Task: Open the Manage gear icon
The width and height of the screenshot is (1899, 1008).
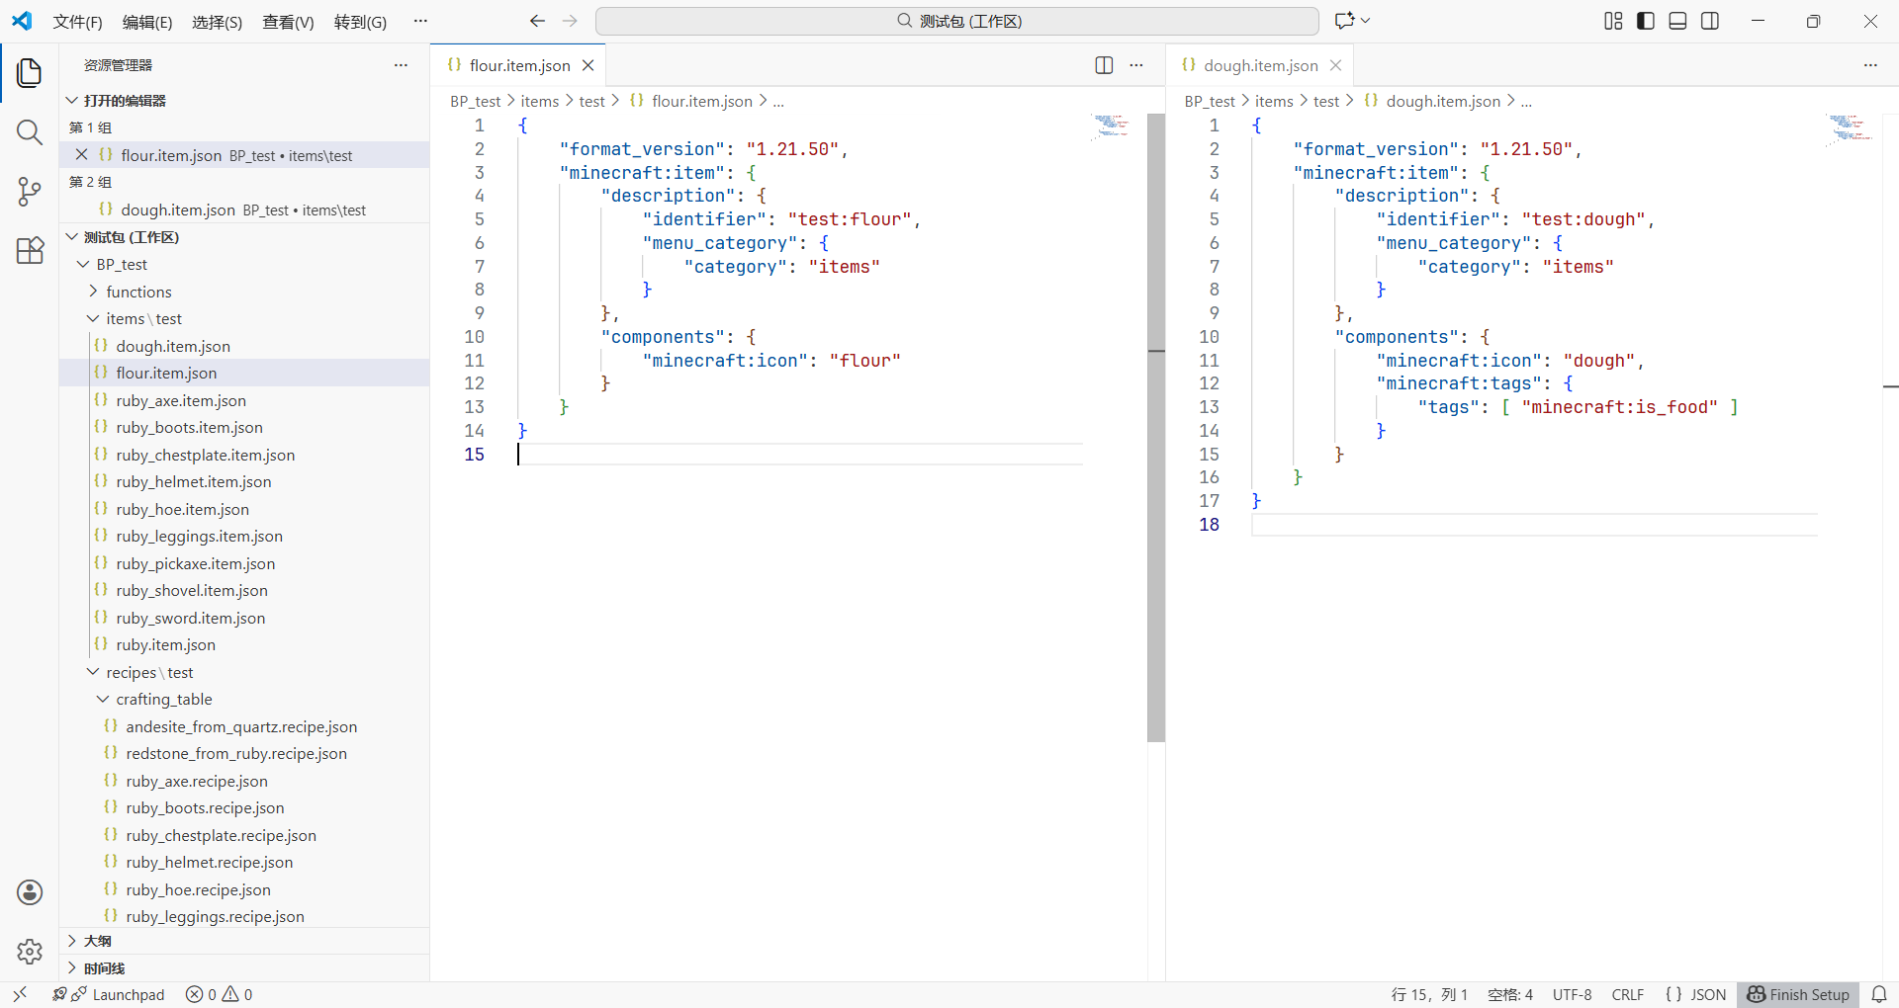Action: coord(30,951)
